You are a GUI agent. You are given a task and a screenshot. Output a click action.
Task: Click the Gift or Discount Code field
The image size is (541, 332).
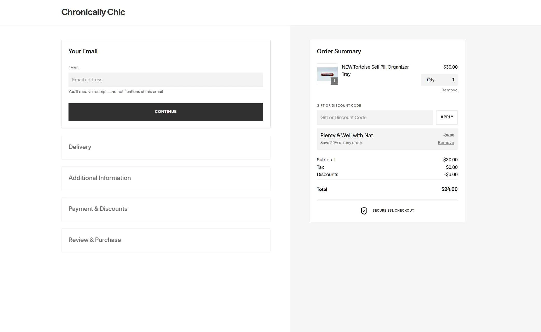[x=374, y=117]
